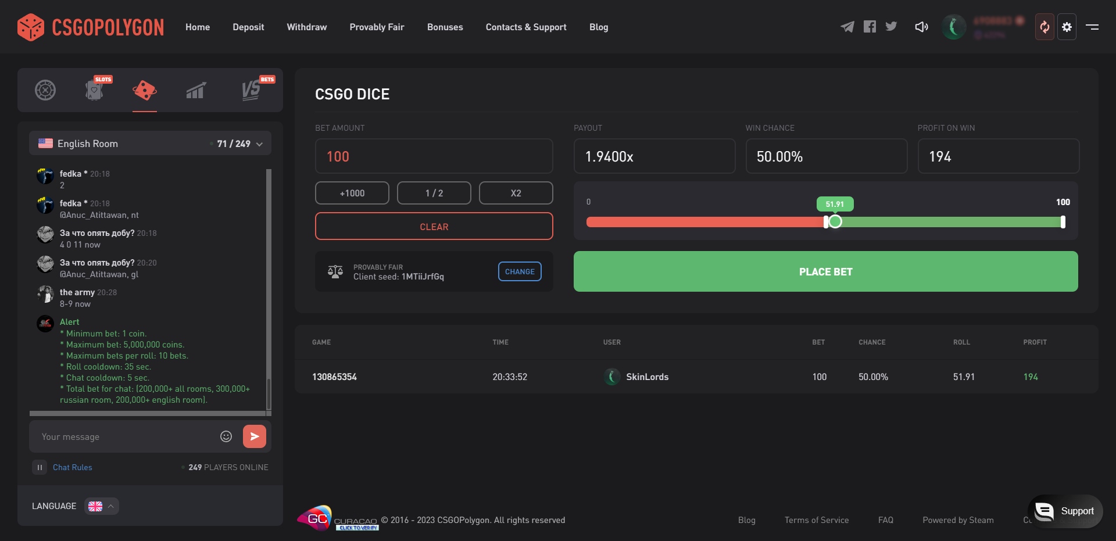The image size is (1116, 541).
Task: Switch to the Crash chart game icon
Action: click(195, 91)
